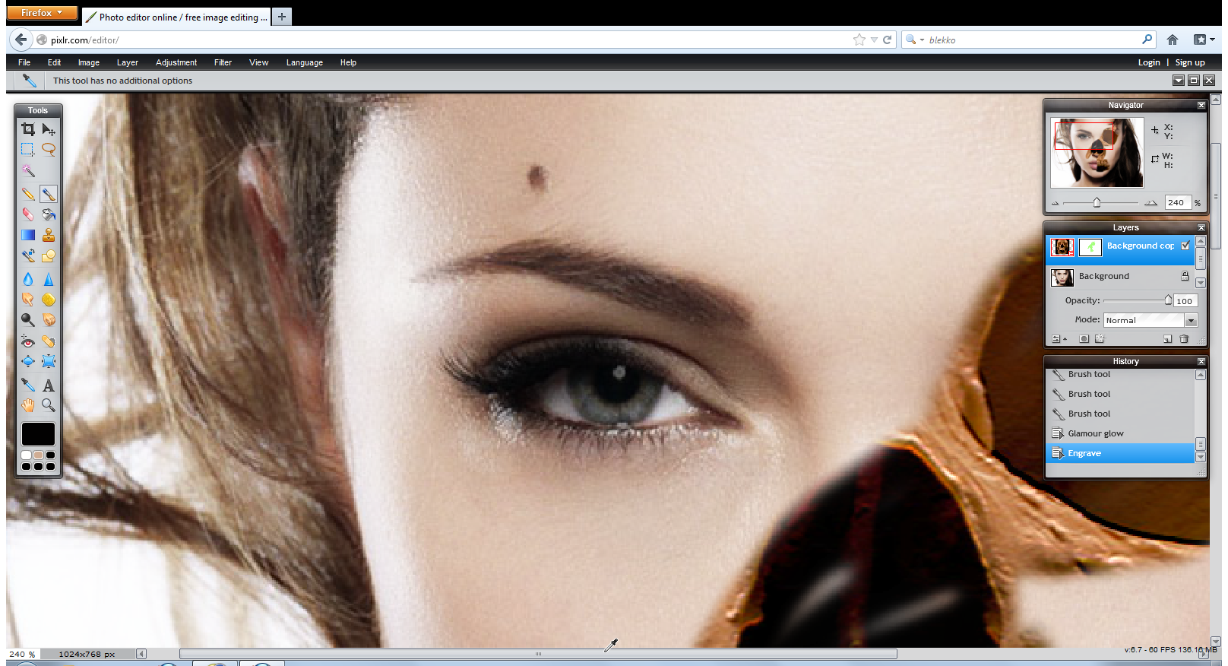The height and width of the screenshot is (666, 1228).
Task: Open the Image menu
Action: [x=89, y=62]
